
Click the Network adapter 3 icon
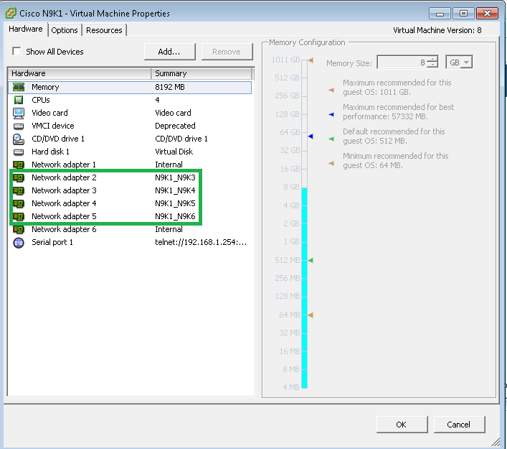(x=19, y=191)
